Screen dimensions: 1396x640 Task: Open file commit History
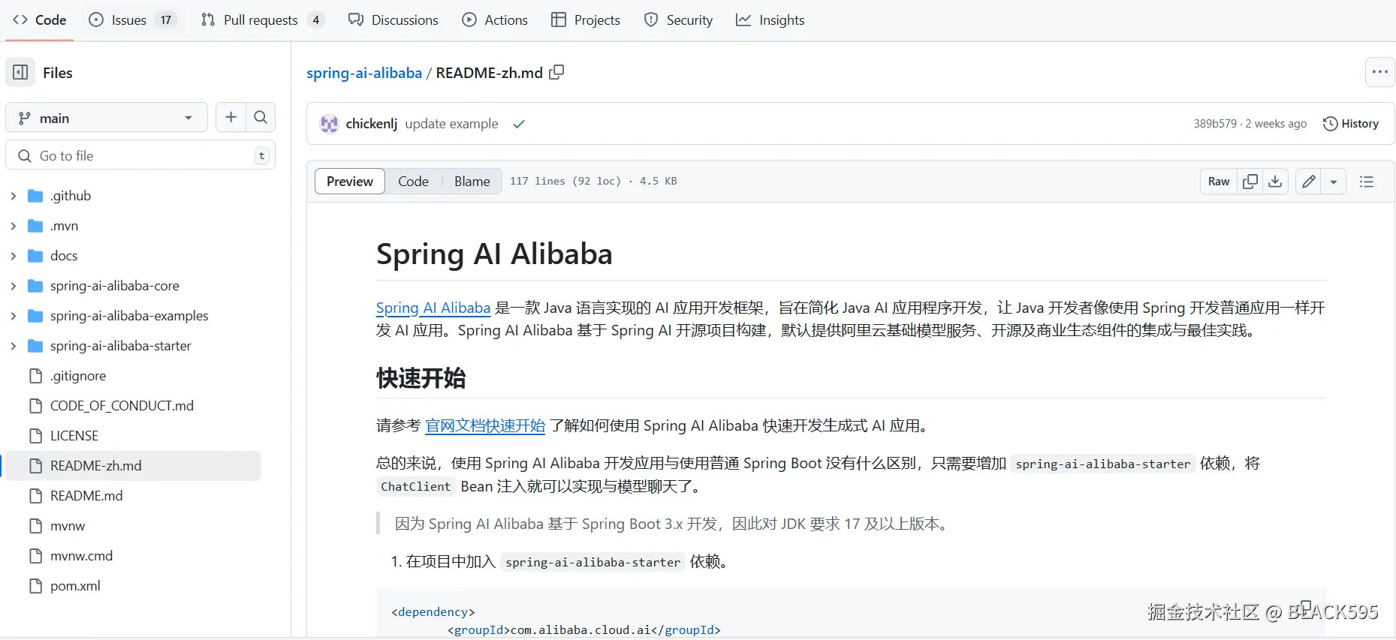coord(1351,124)
